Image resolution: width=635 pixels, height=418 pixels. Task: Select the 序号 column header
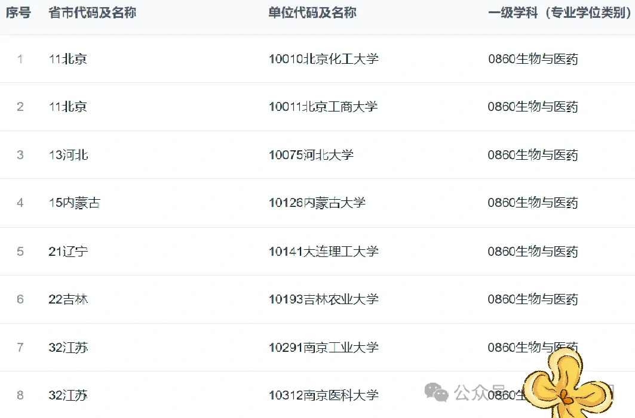[x=19, y=13]
